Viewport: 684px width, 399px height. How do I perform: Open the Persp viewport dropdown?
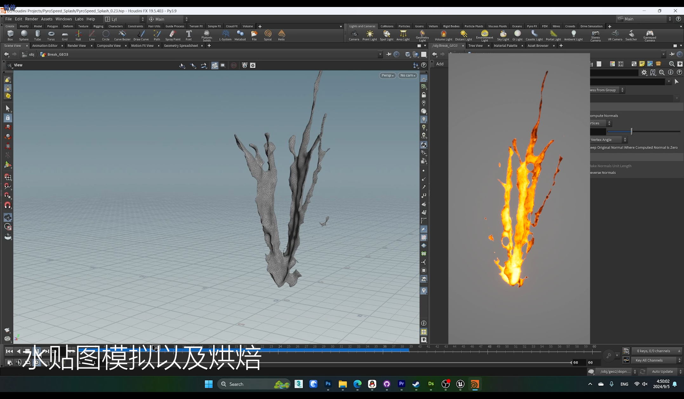[387, 75]
